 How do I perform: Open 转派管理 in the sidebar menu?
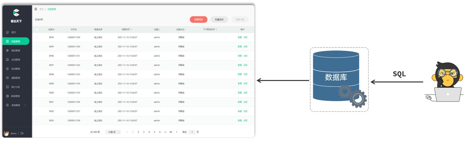[16, 96]
